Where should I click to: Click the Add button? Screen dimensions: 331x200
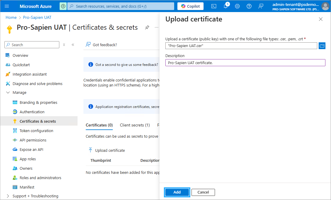[x=177, y=192]
